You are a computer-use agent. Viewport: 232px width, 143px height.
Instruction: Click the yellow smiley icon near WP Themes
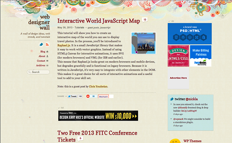click(175, 141)
